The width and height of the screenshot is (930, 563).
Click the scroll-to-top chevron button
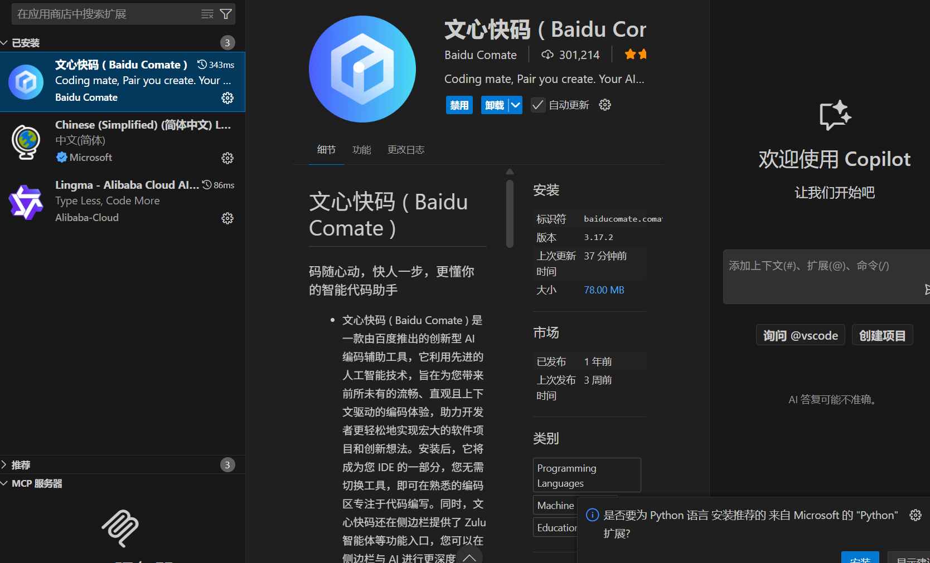(x=469, y=557)
